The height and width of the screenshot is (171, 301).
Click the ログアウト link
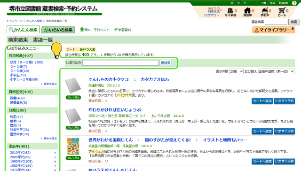pos(211,16)
